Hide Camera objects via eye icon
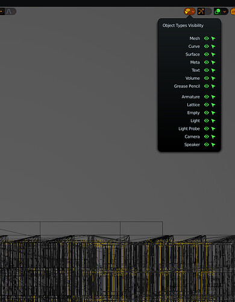The image size is (235, 302). [206, 137]
